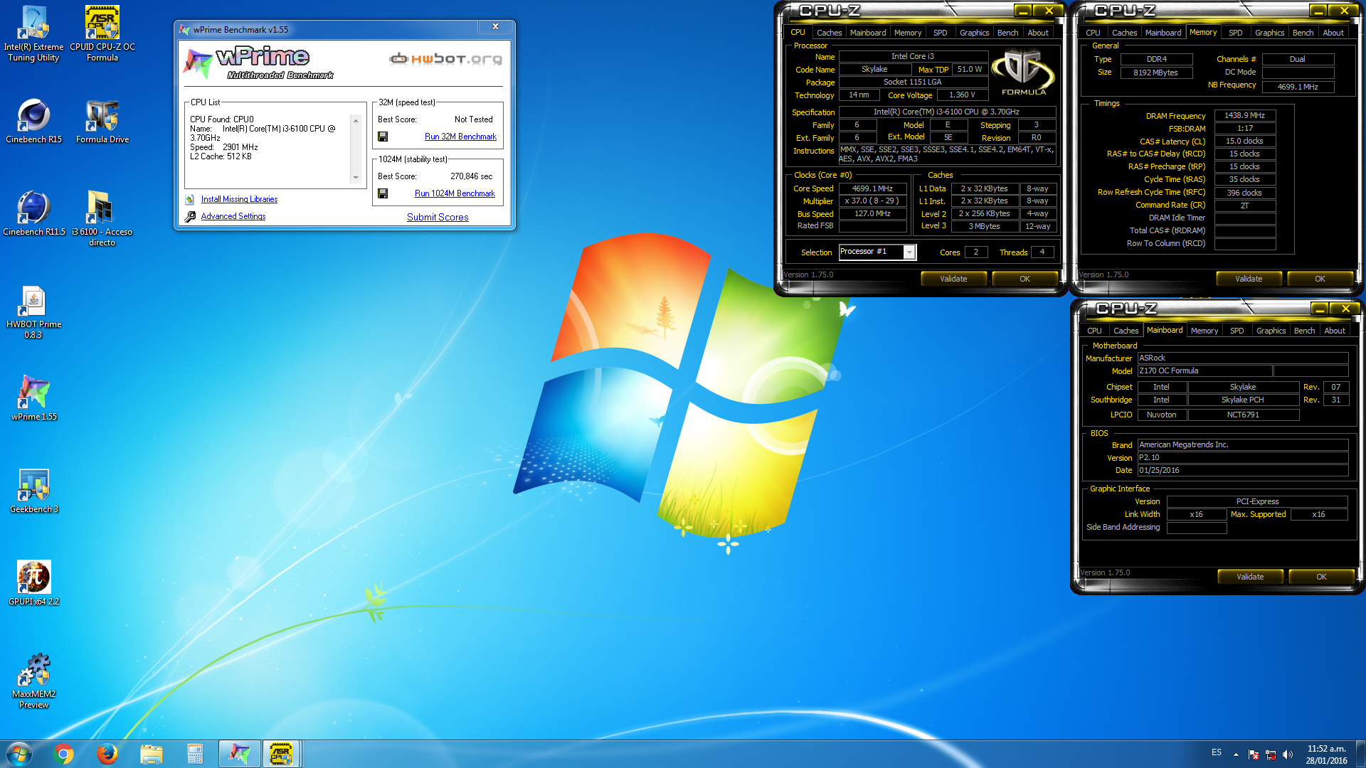The image size is (1366, 768).
Task: Launch Cinebench R15 desktop shortcut
Action: click(33, 121)
